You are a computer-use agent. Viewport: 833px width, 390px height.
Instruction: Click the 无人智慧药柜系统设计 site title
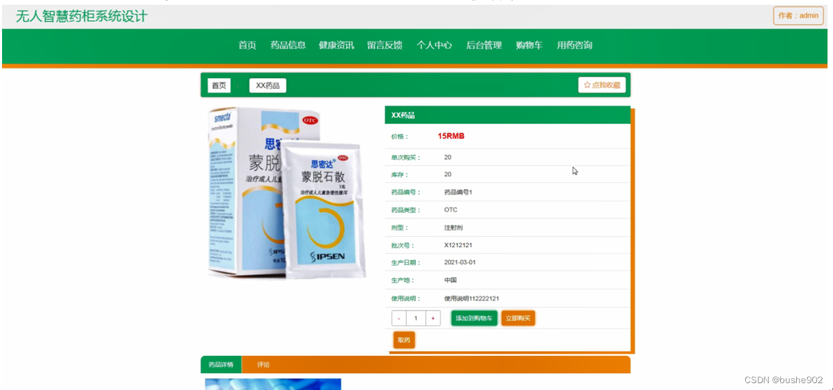(x=82, y=16)
